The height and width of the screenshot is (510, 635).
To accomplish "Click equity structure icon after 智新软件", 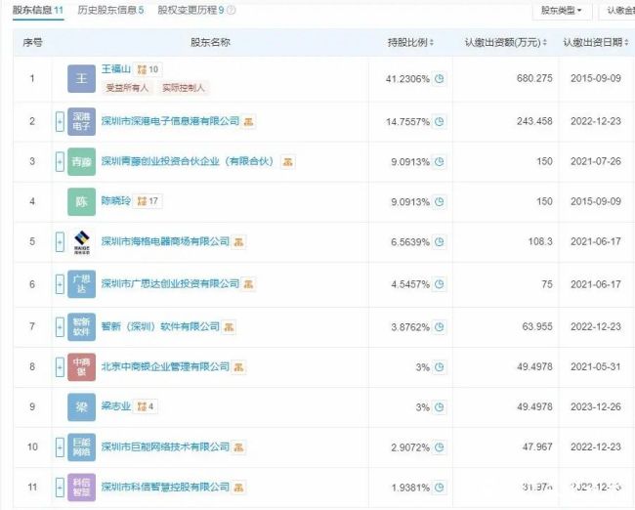I will pyautogui.click(x=229, y=327).
